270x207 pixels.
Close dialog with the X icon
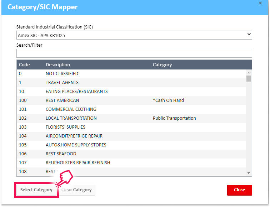260,3
